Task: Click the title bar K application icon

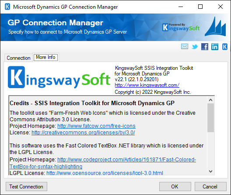Action: (x=7, y=7)
